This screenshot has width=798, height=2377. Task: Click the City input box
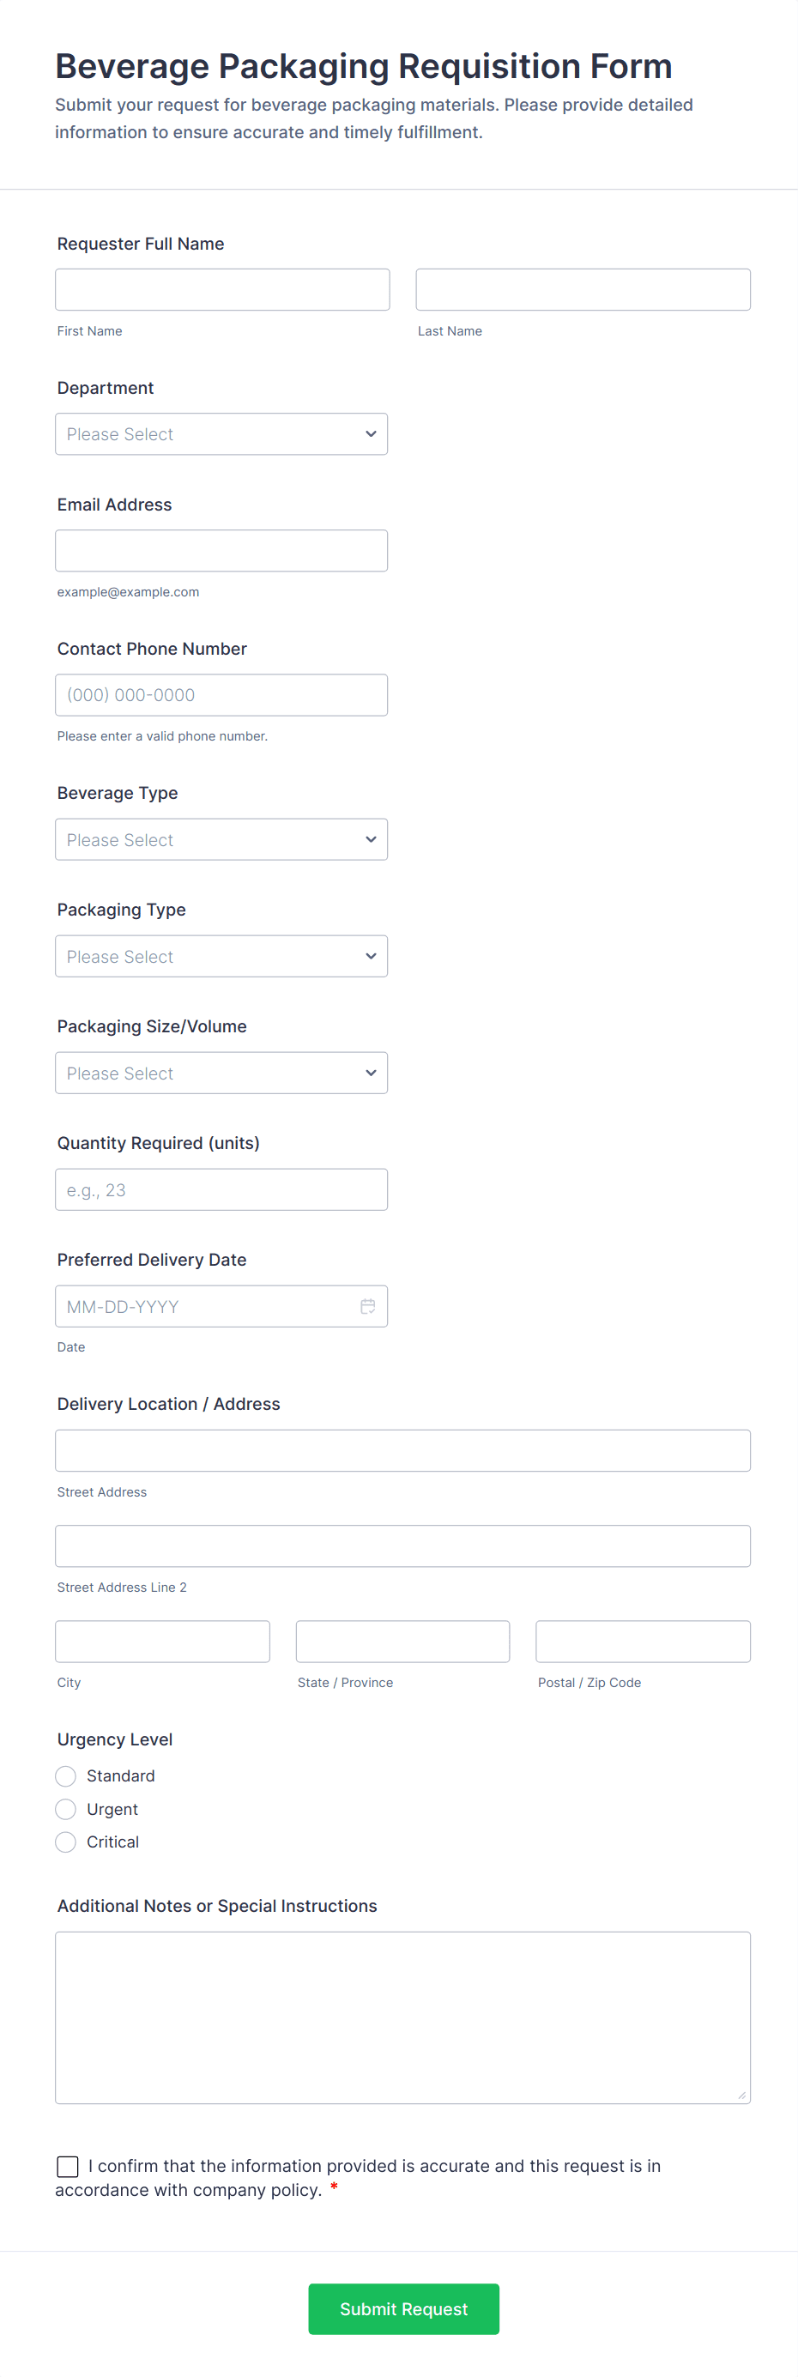point(162,1642)
